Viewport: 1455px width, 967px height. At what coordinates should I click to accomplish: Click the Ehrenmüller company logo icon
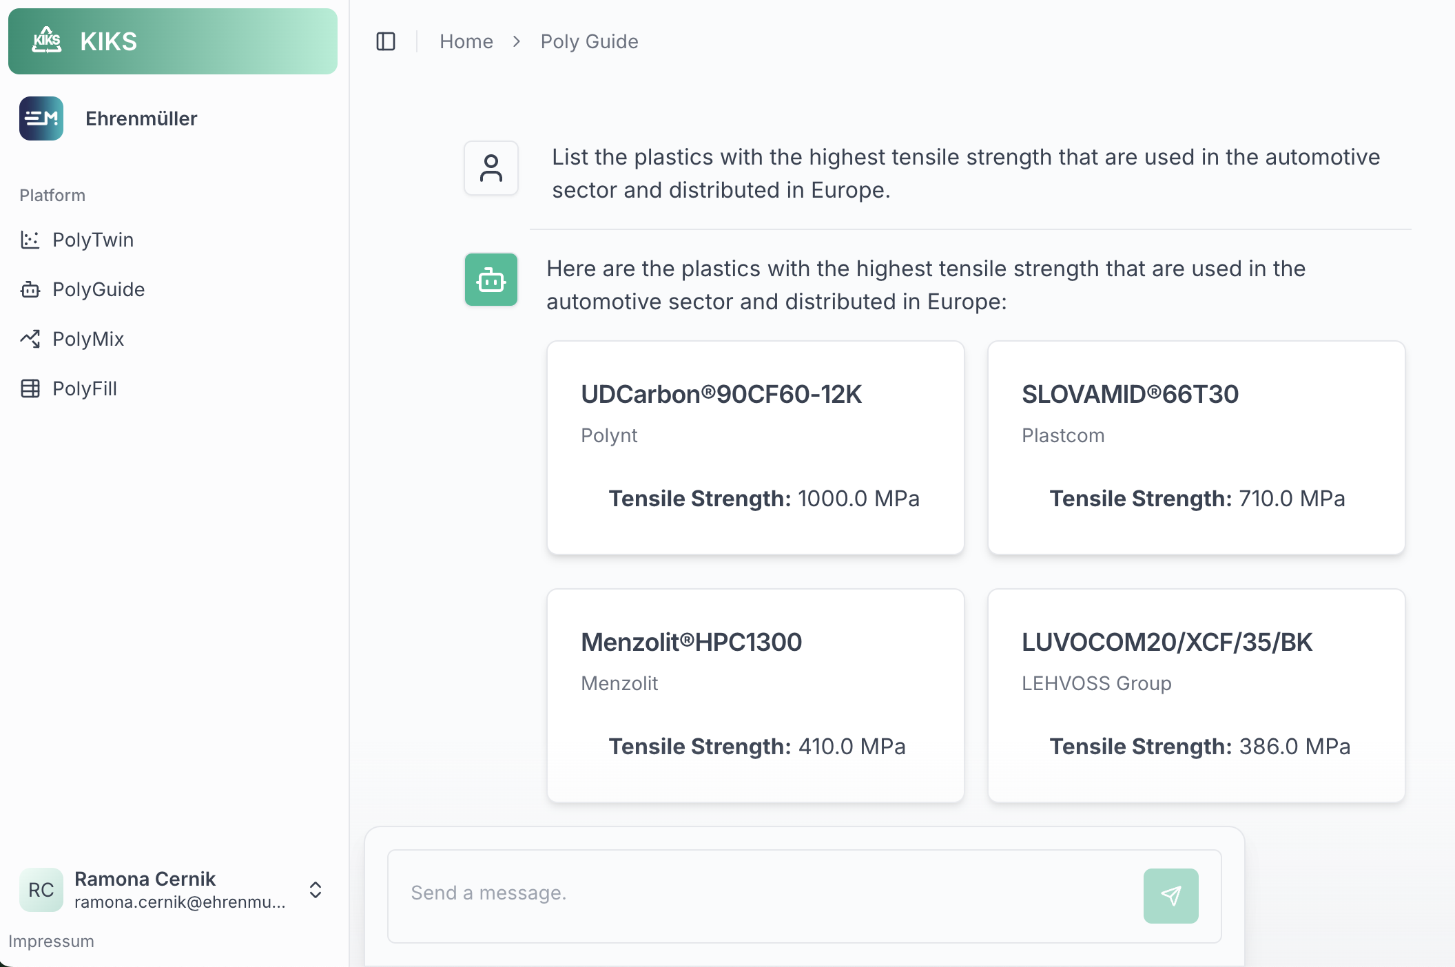[41, 118]
